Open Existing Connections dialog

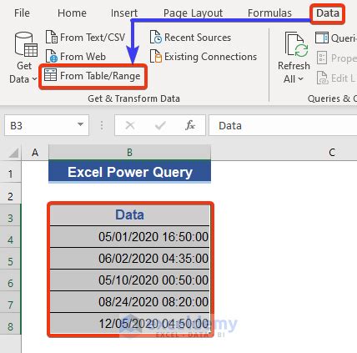(x=204, y=57)
